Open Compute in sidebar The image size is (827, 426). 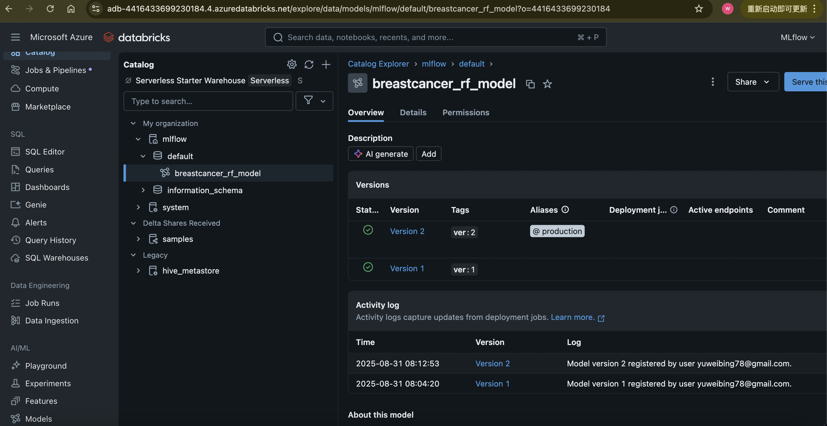click(42, 88)
